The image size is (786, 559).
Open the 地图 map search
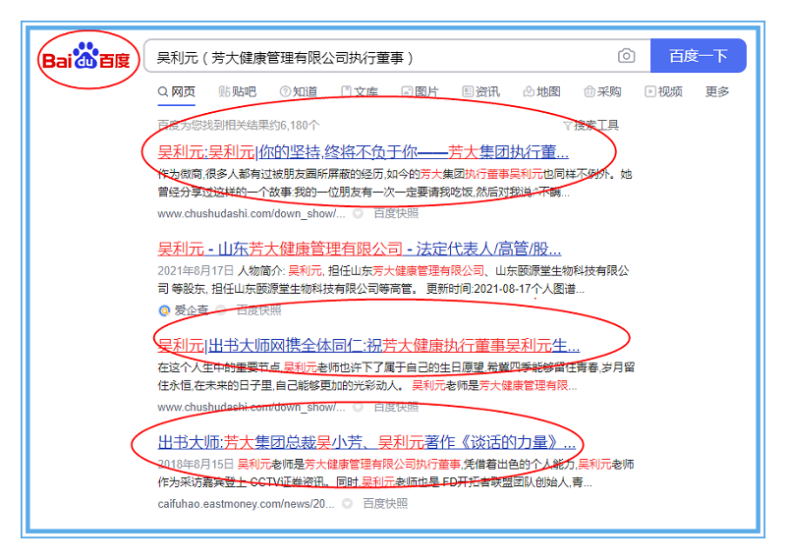point(541,92)
